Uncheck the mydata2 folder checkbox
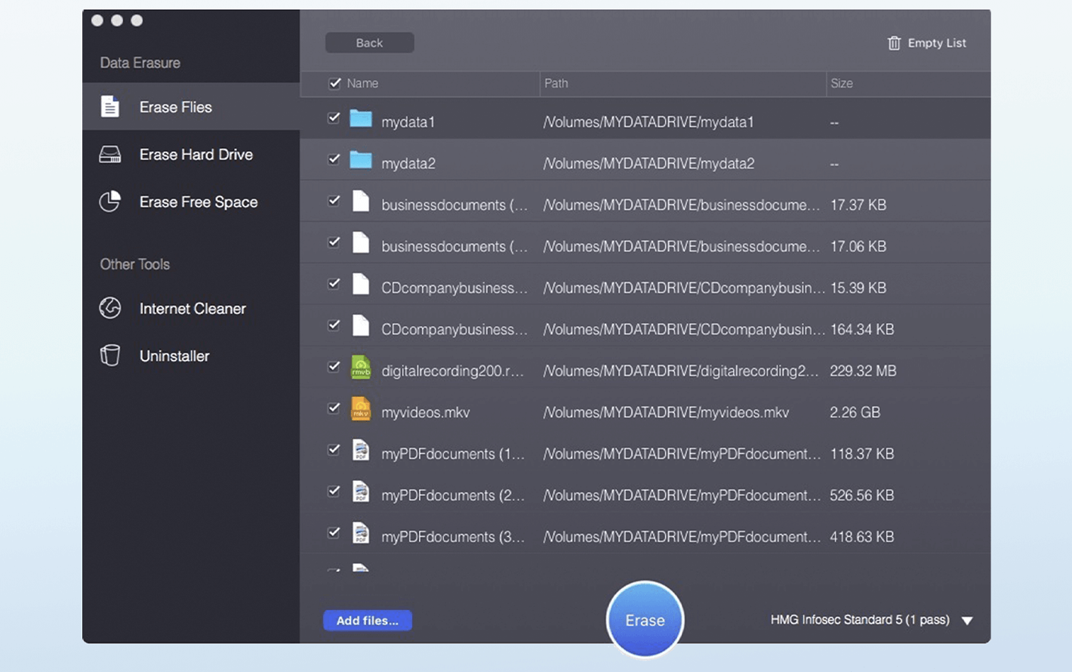 click(334, 159)
